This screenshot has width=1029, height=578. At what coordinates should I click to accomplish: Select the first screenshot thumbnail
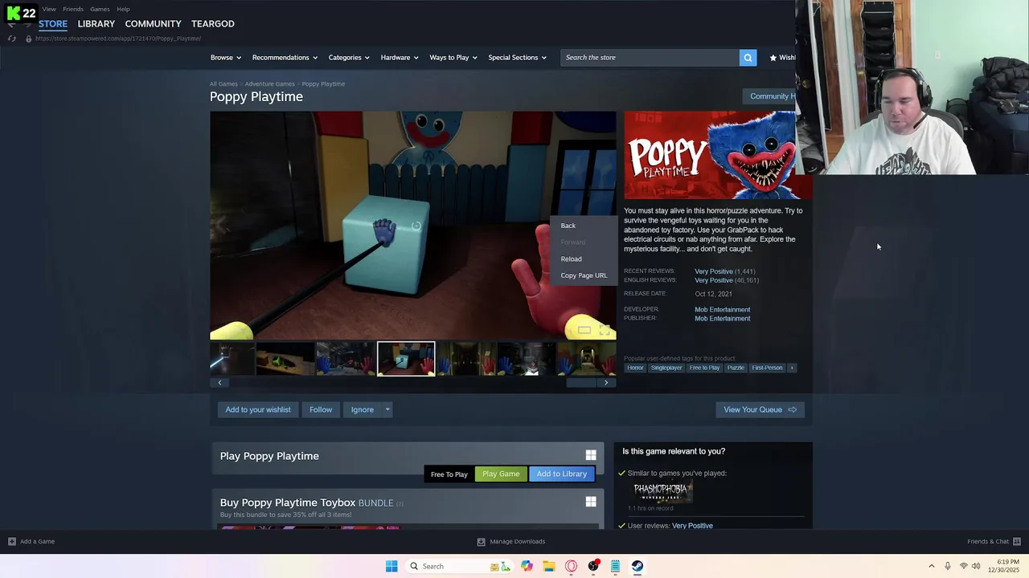pos(232,359)
